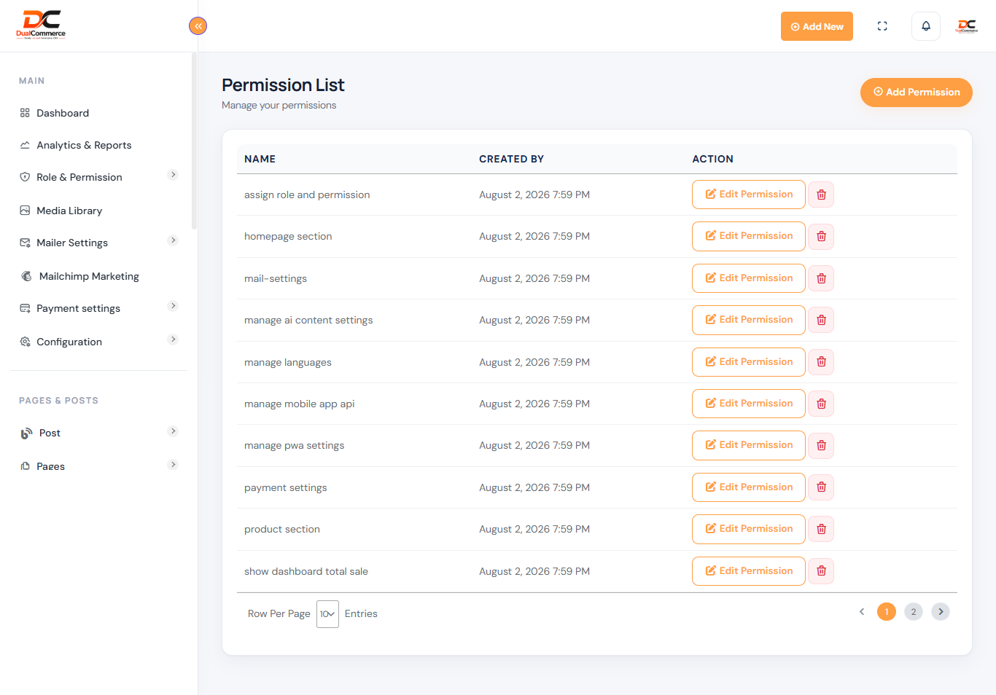Viewport: 996px width, 695px height.
Task: Go to previous page arrow
Action: pos(862,612)
